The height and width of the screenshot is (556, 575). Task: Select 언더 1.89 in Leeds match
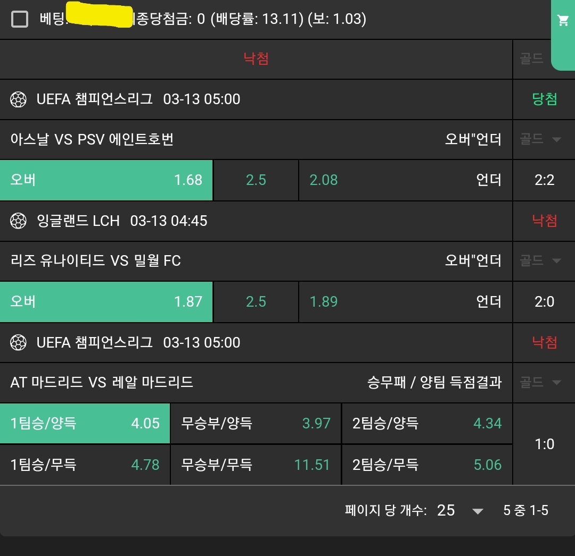point(405,301)
